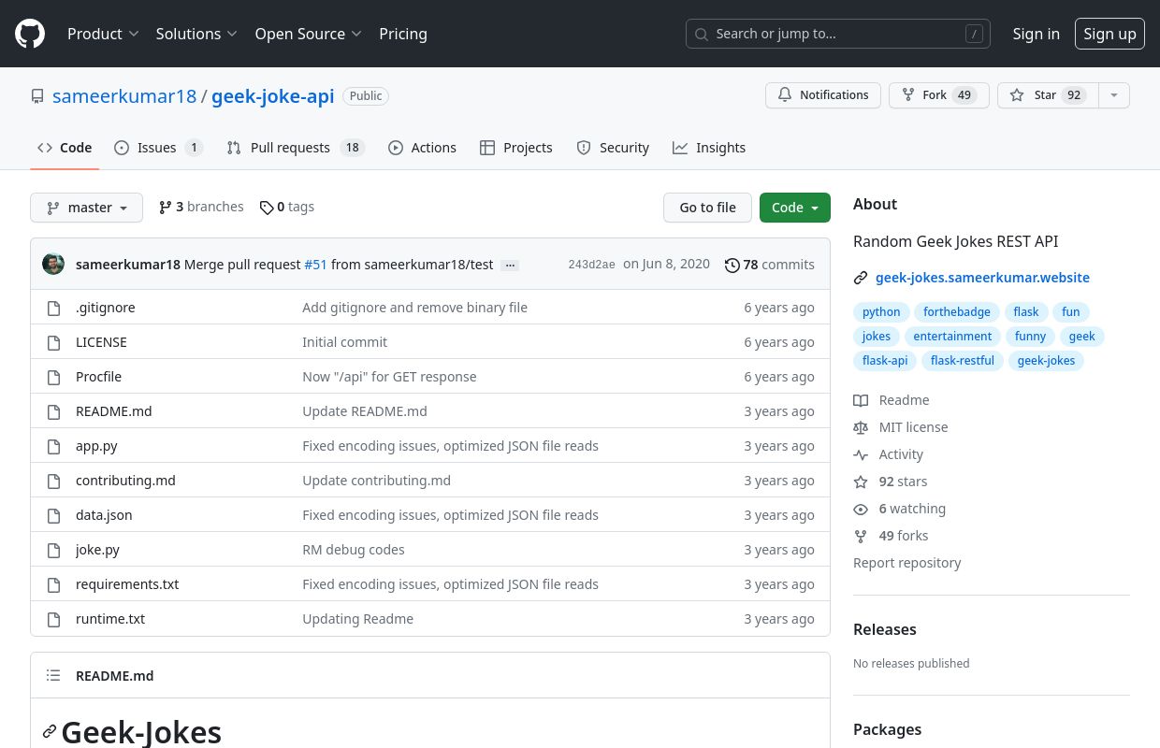Jump to Readme in About sidebar
1160x748 pixels.
point(892,400)
